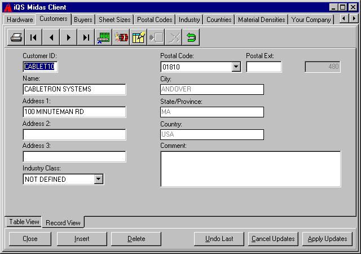Image resolution: width=361 pixels, height=254 pixels.
Task: Click the State/Province field showing MA
Action: click(212, 112)
